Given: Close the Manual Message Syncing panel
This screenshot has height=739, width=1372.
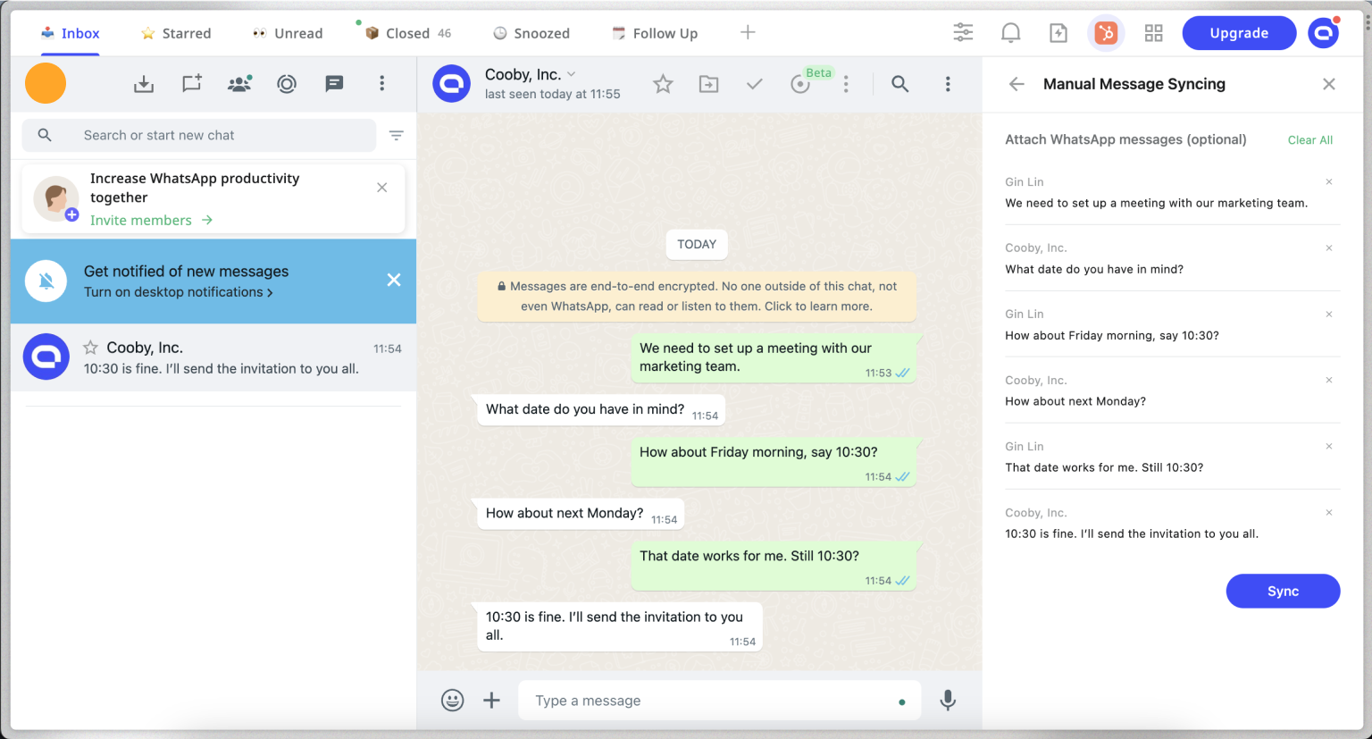Looking at the screenshot, I should click(1329, 84).
